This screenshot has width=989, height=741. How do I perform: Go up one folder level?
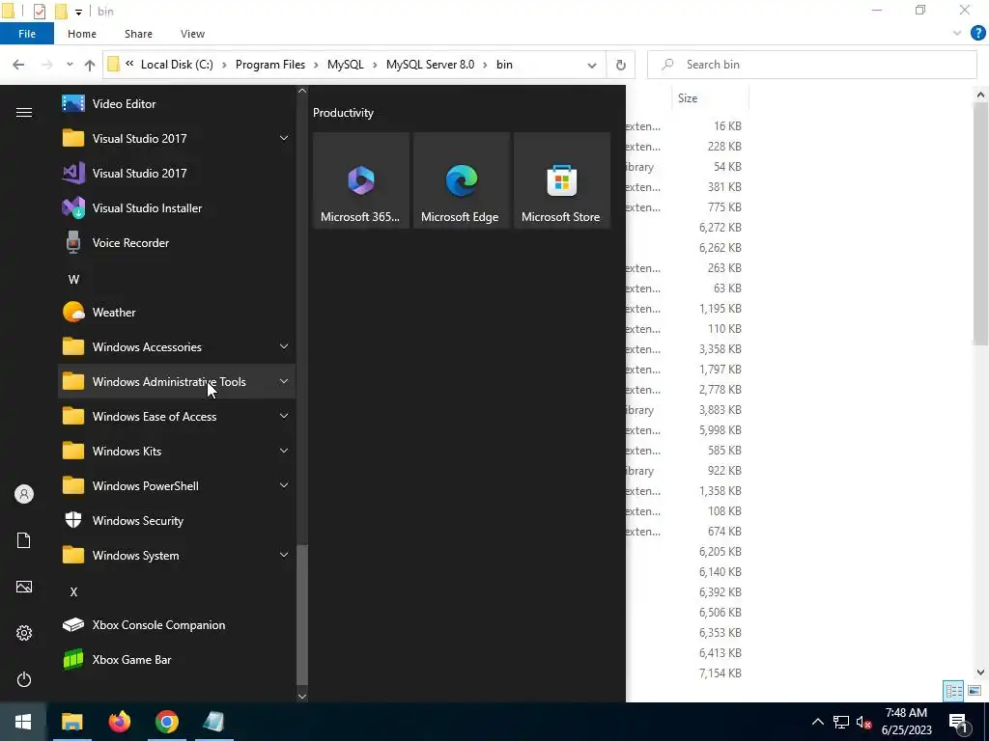coord(90,65)
